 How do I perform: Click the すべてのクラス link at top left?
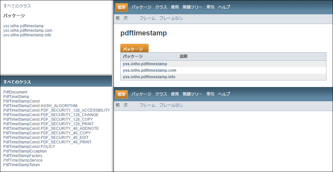[17, 6]
